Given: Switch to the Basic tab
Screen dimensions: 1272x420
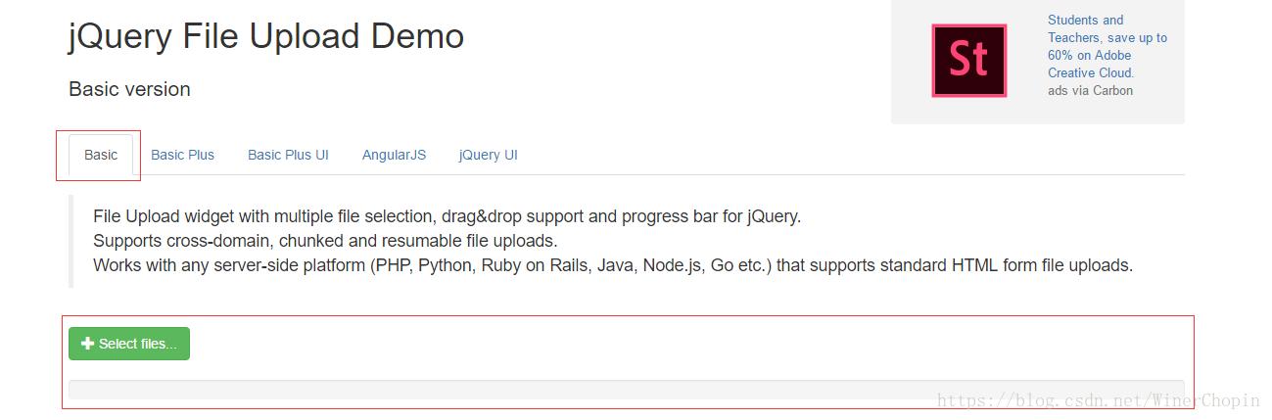Looking at the screenshot, I should pos(101,155).
